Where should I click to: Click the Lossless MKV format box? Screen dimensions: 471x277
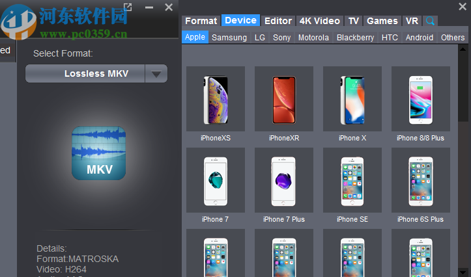[85, 73]
